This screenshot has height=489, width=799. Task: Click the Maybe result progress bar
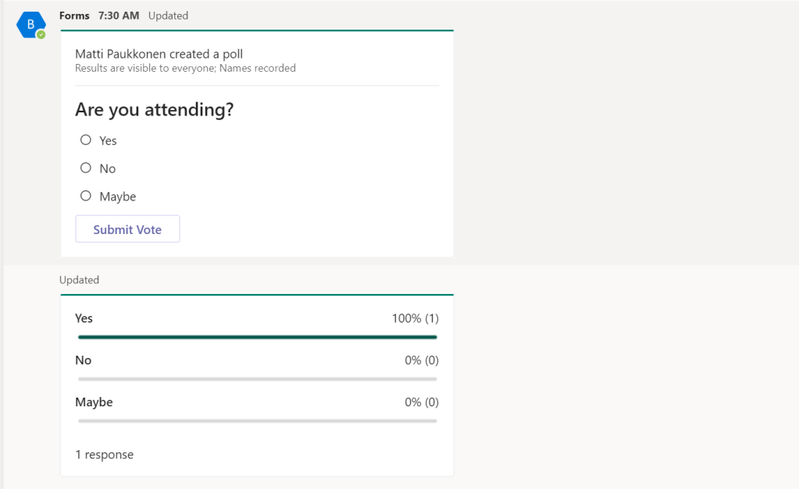point(257,421)
